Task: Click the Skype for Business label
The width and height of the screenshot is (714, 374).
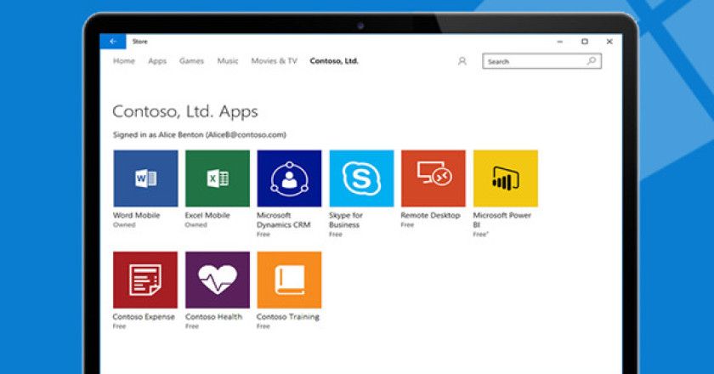Action: tap(346, 220)
